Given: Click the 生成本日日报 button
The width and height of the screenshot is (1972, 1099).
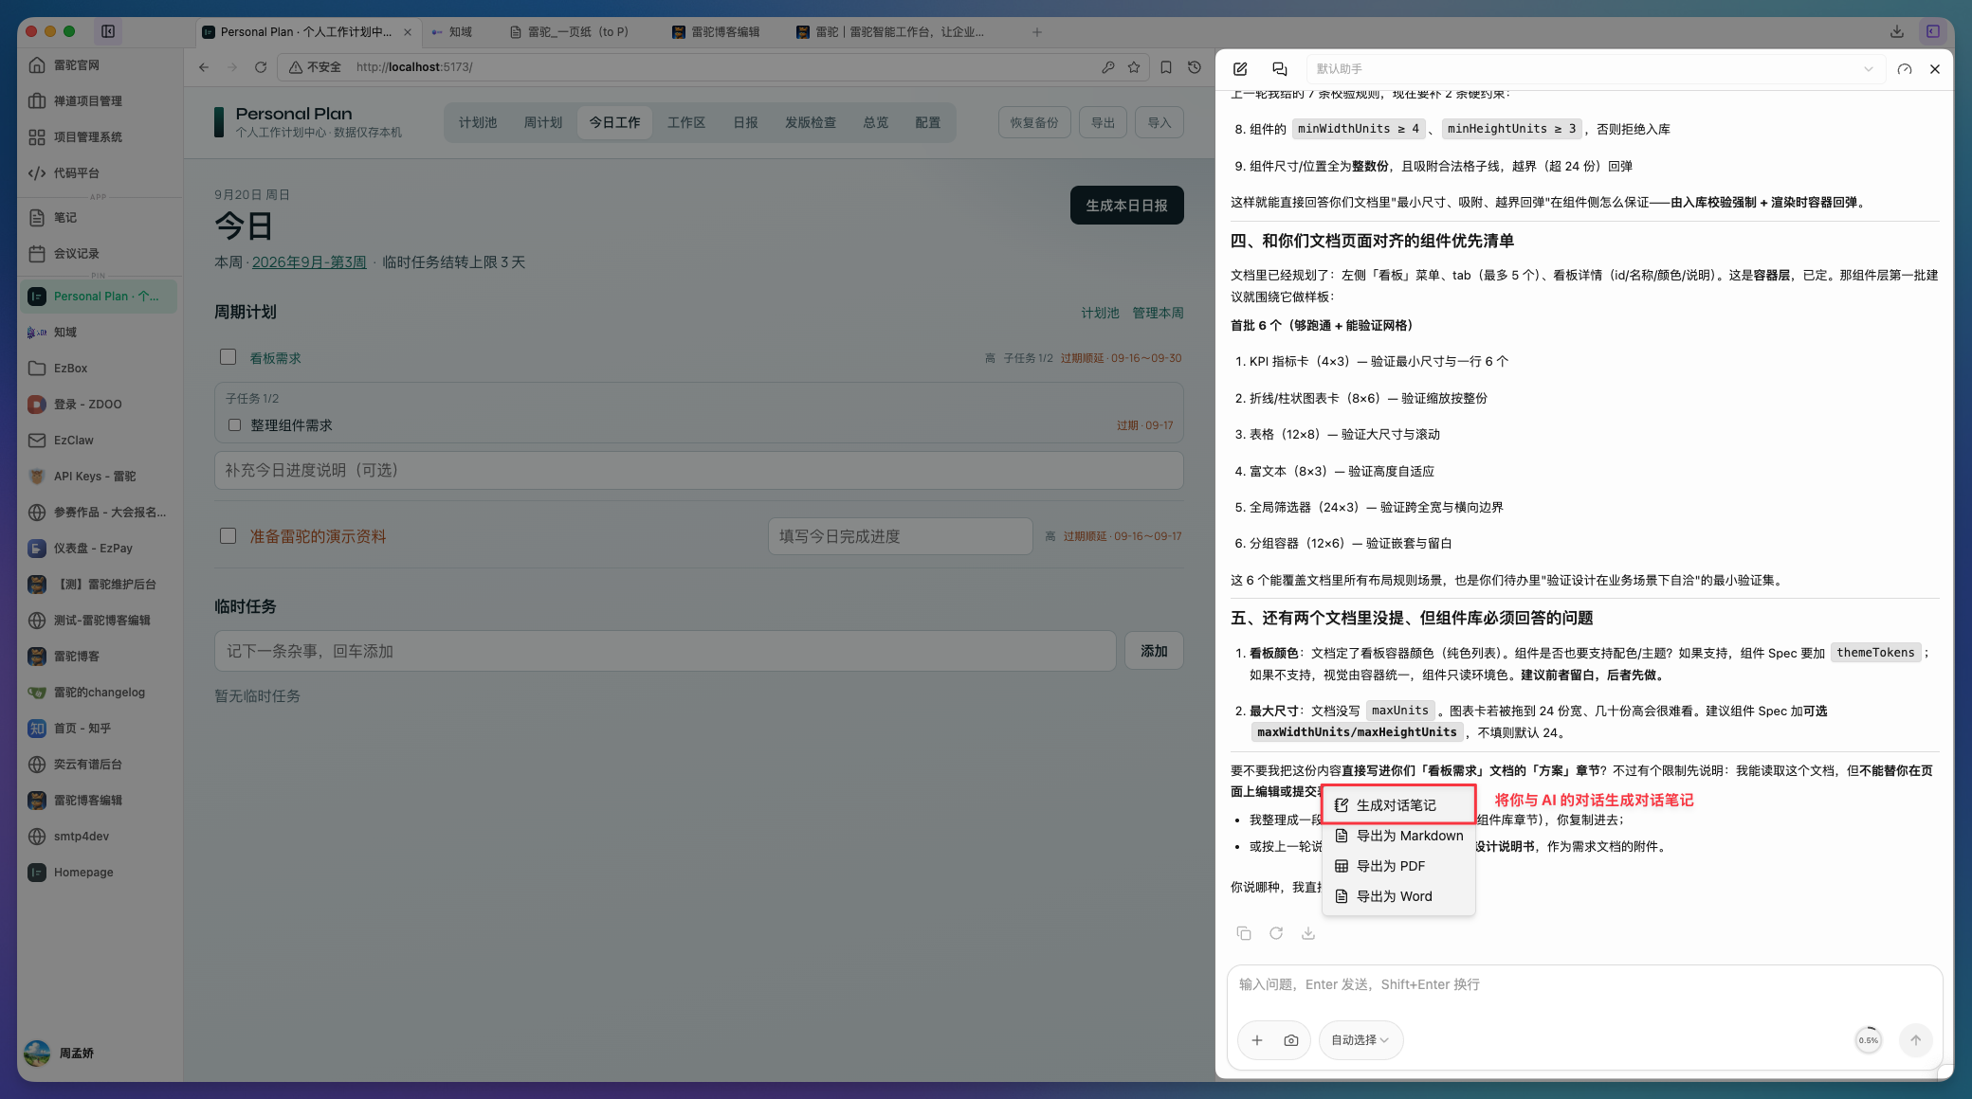Looking at the screenshot, I should click(1126, 206).
